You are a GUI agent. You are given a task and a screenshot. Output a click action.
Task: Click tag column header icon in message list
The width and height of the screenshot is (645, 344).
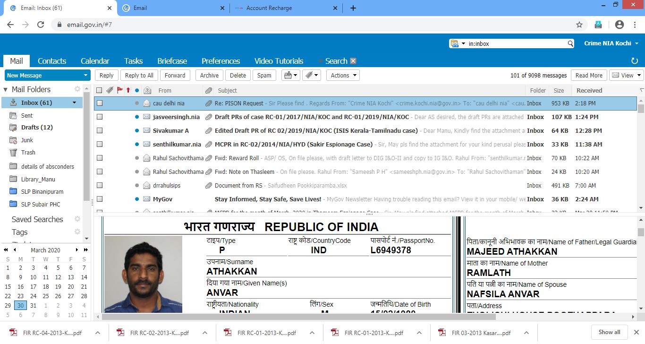coord(110,90)
